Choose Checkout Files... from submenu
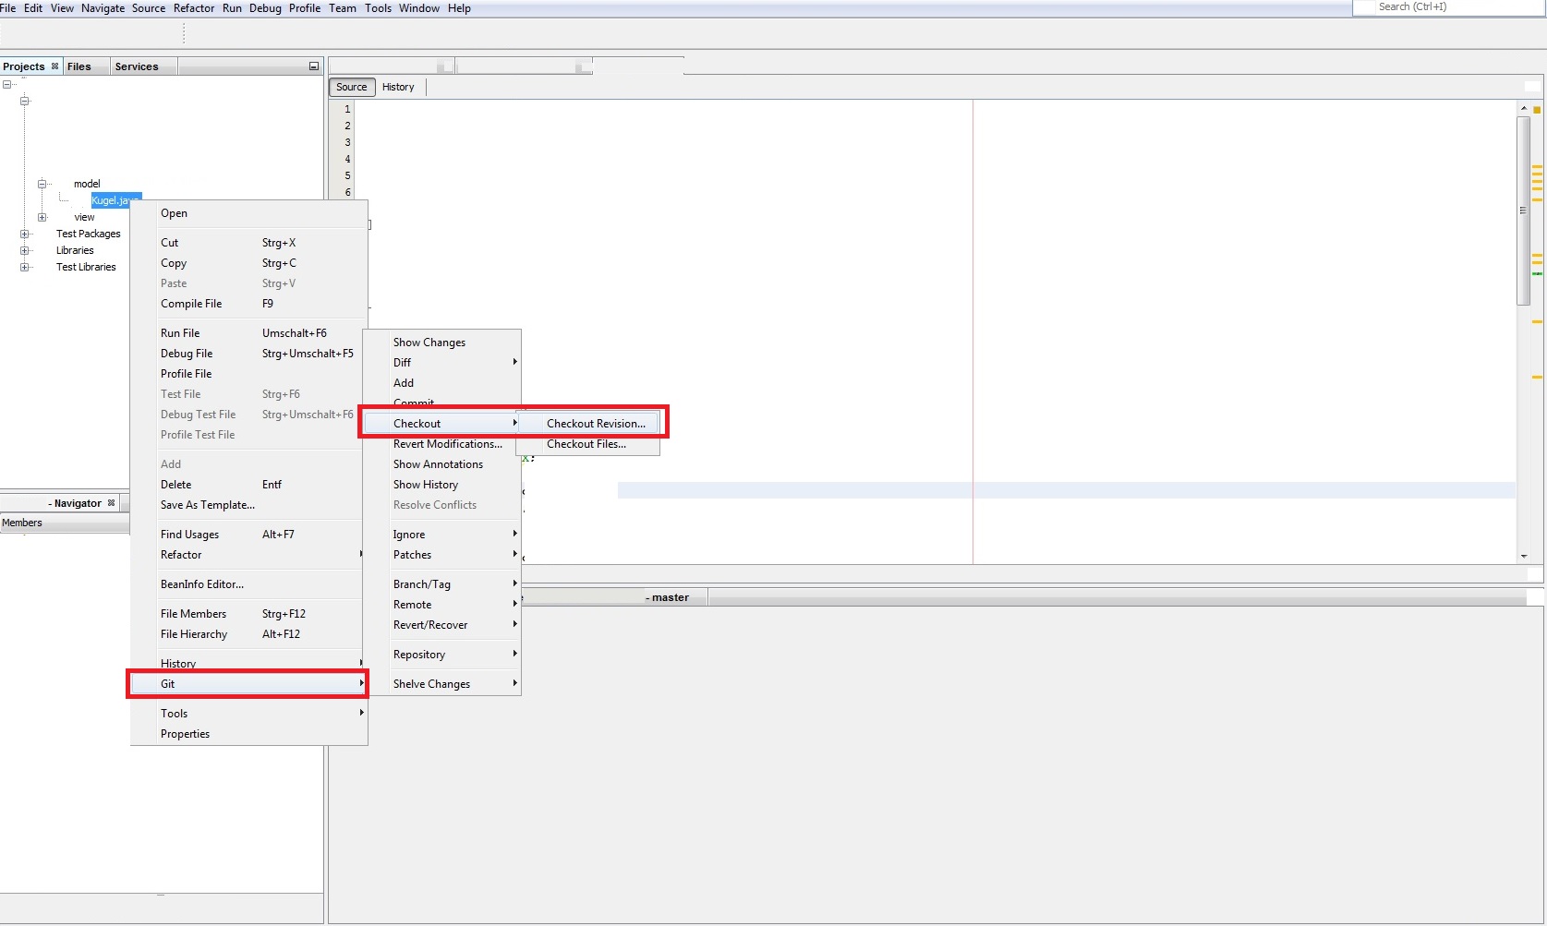The width and height of the screenshot is (1547, 926). pos(588,444)
